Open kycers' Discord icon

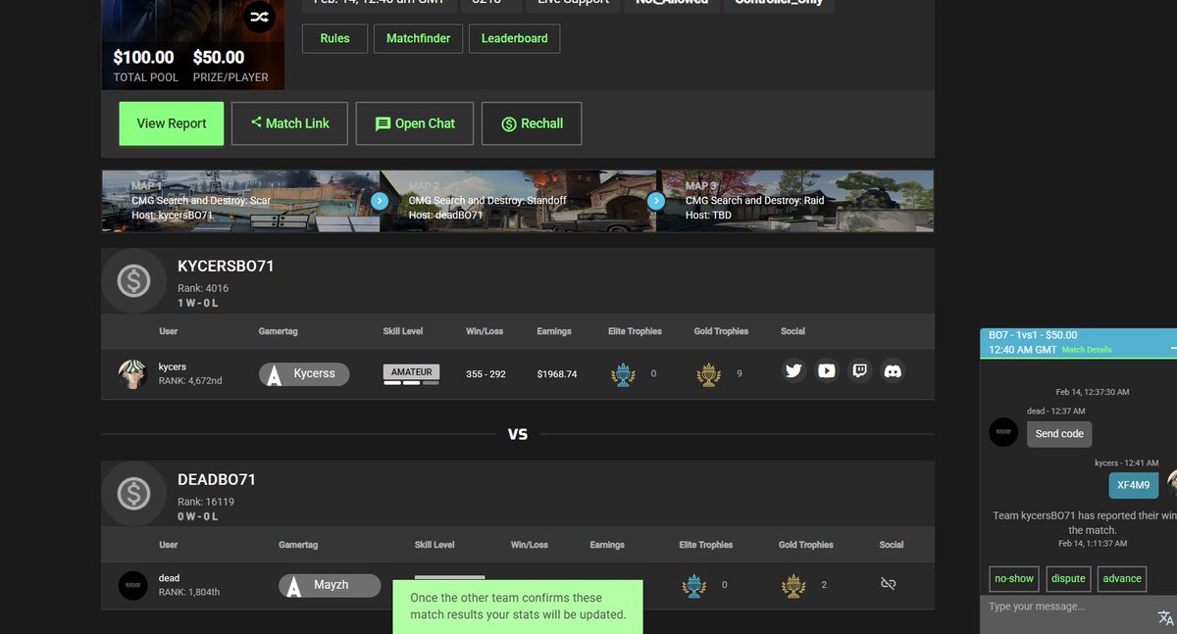pos(893,371)
